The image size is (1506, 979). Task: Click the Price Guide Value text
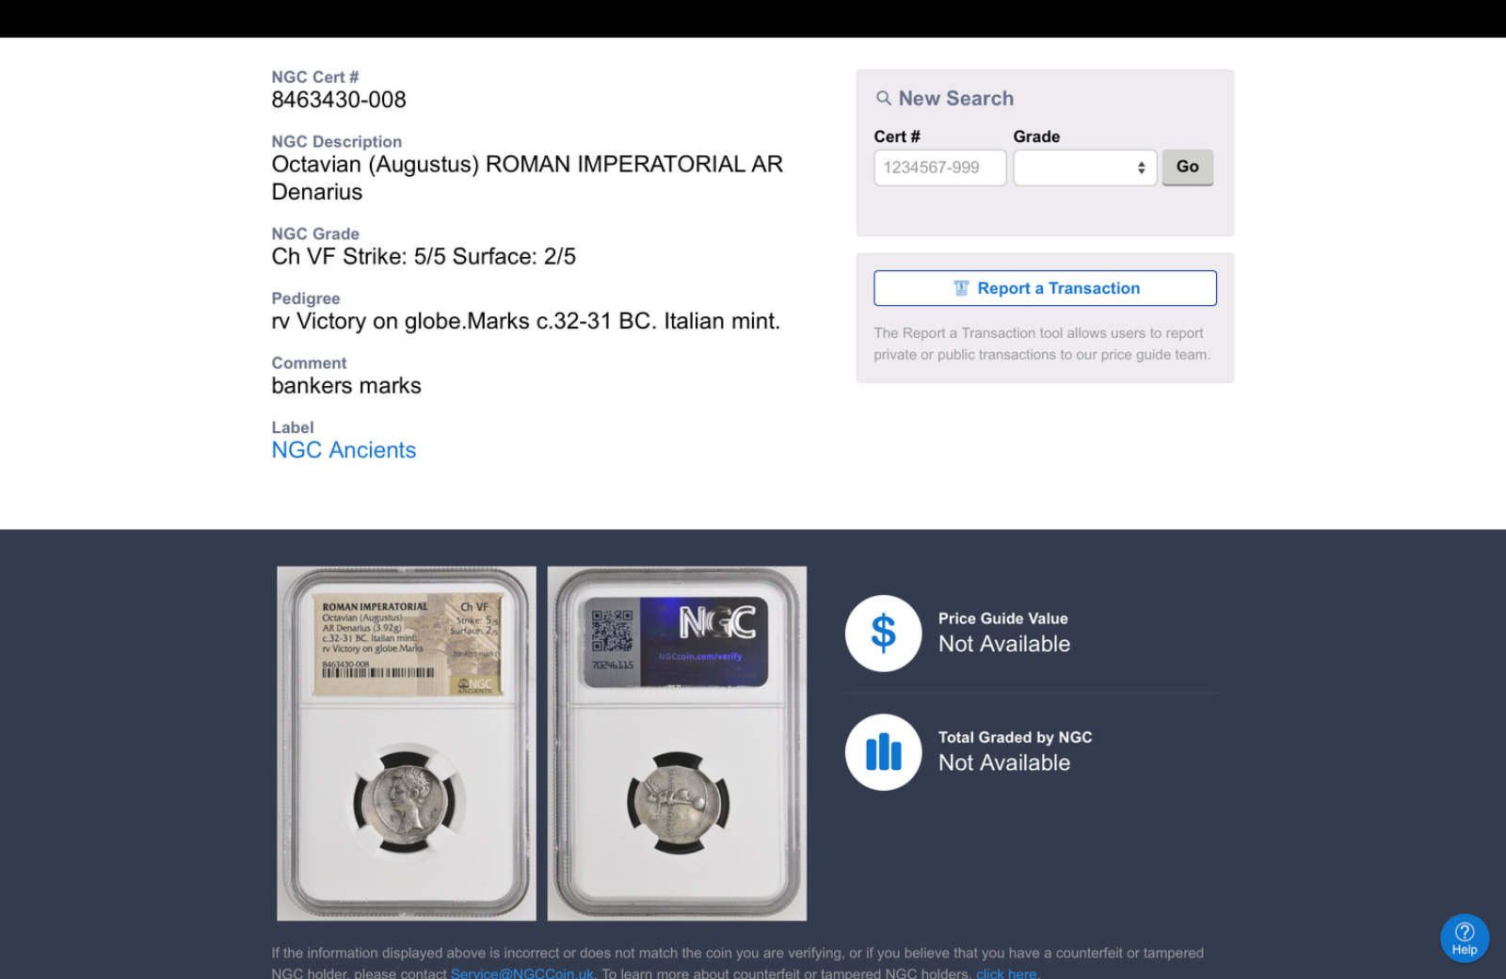tap(1003, 618)
